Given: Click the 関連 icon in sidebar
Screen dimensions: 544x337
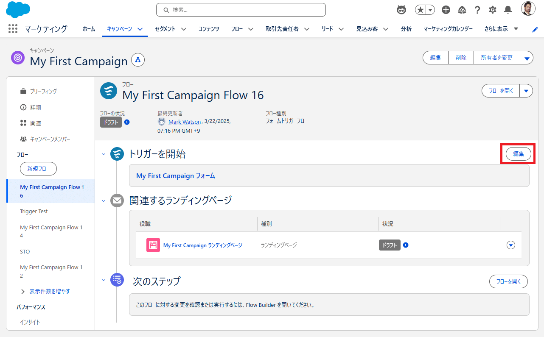Looking at the screenshot, I should click(23, 123).
